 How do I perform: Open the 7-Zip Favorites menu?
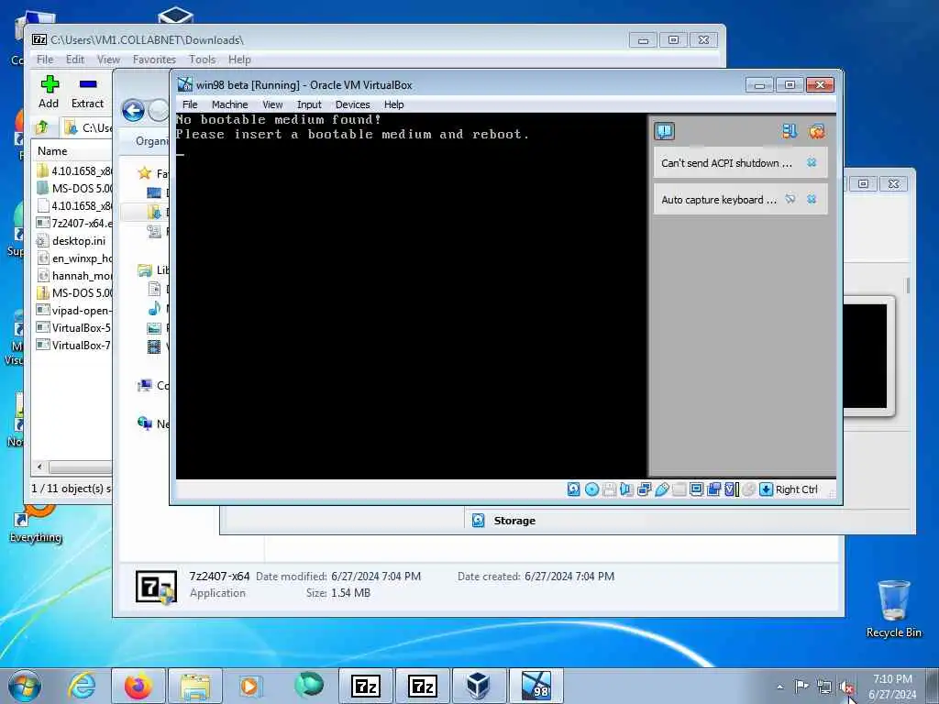coord(154,60)
